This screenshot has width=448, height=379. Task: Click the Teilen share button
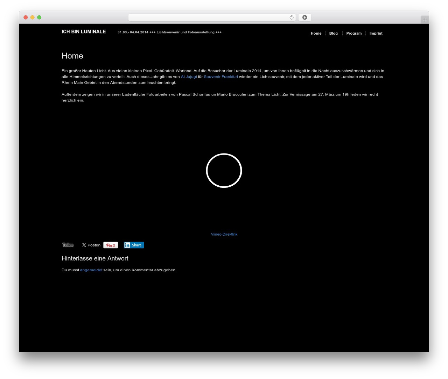pyautogui.click(x=68, y=245)
